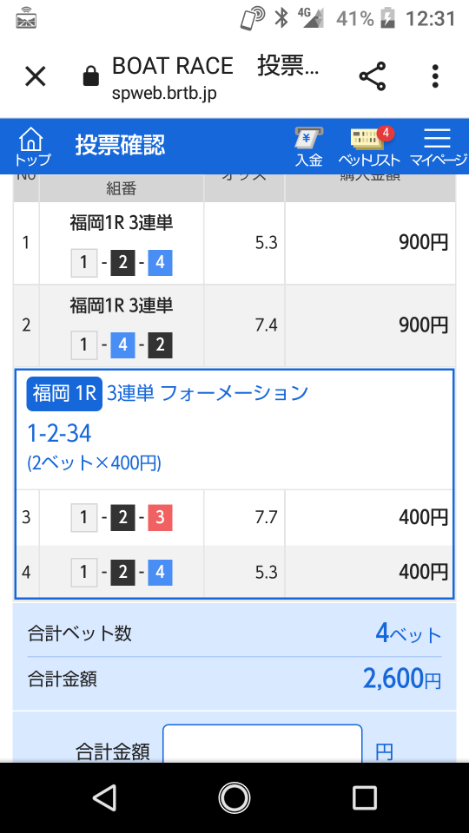Tap the Android back navigation button
This screenshot has height=833, width=469.
click(105, 797)
